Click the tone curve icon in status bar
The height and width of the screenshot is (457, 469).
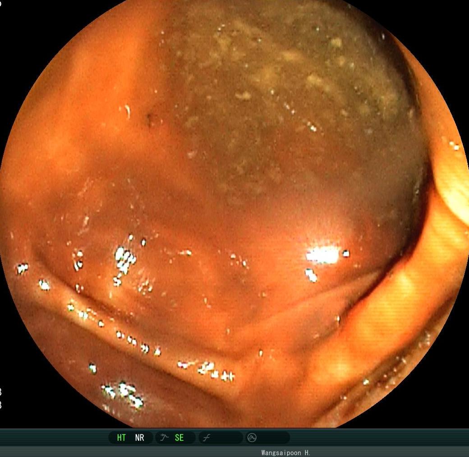click(x=207, y=438)
